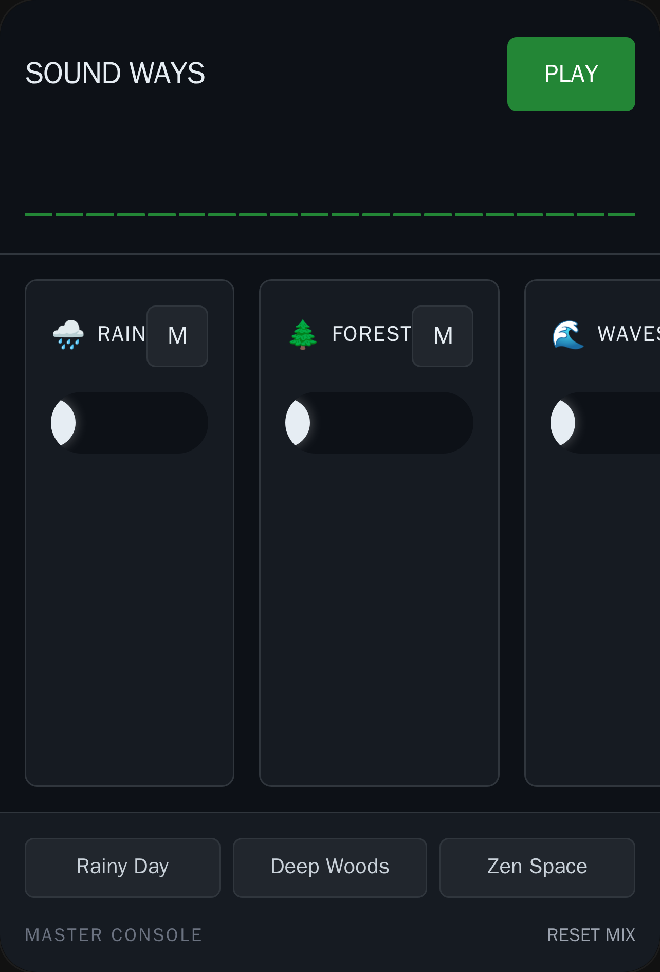Select the RAIN channel label
This screenshot has width=660, height=972.
pyautogui.click(x=122, y=334)
